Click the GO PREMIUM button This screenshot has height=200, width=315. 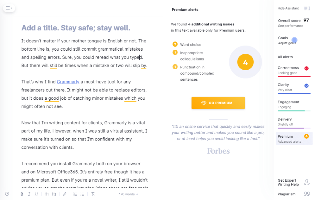[x=218, y=103]
